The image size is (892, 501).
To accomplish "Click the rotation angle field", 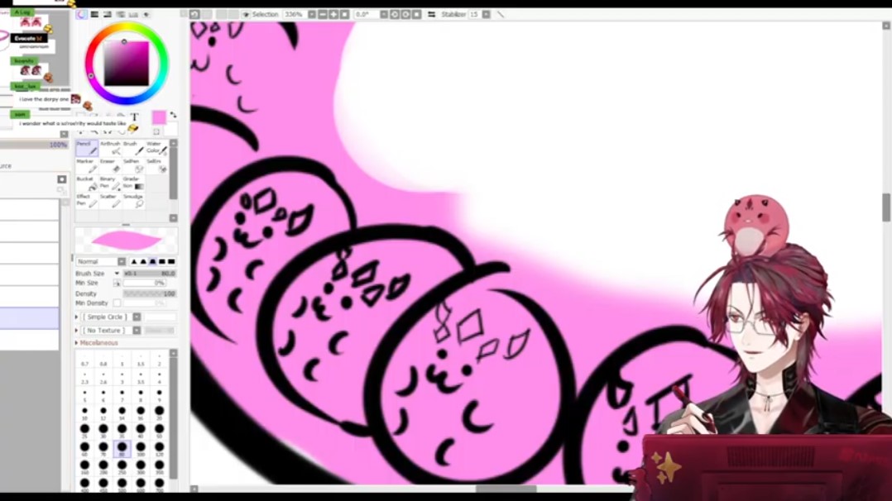I will [x=366, y=14].
